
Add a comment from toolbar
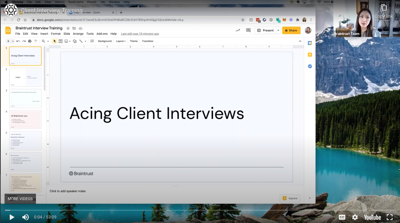tap(92, 41)
